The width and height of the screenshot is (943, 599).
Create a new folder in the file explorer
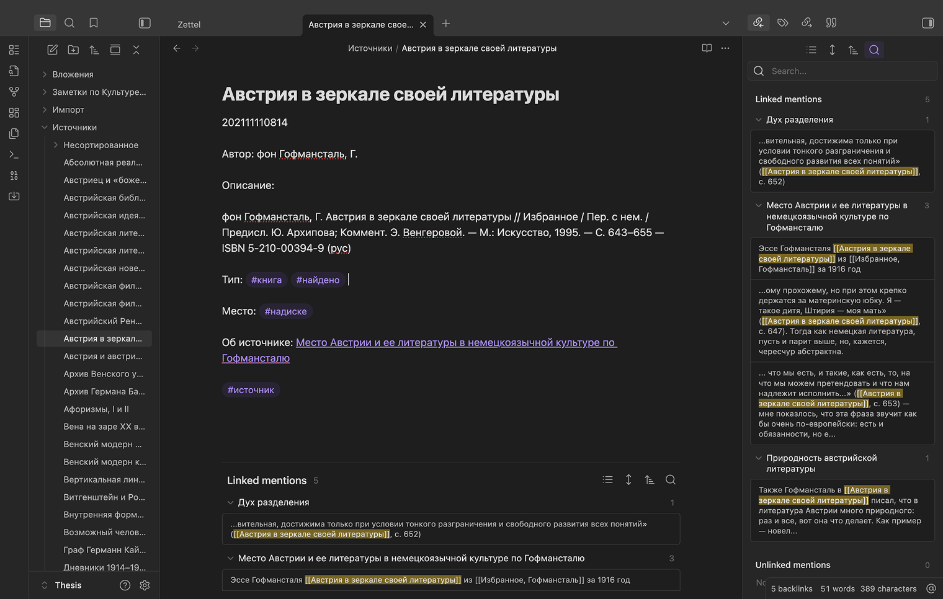[x=73, y=50]
